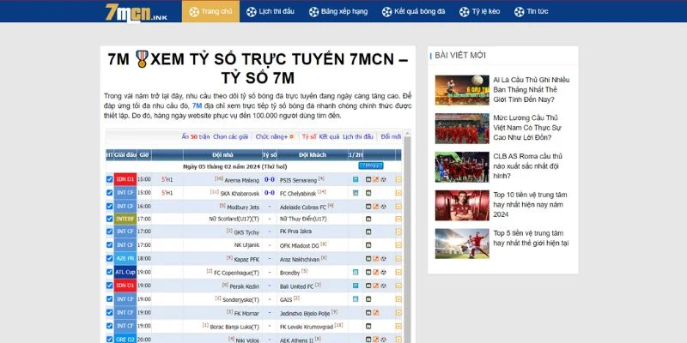687x343 pixels.
Task: Click soccer ball icon in Kapaz PFK row
Action: click(383, 259)
